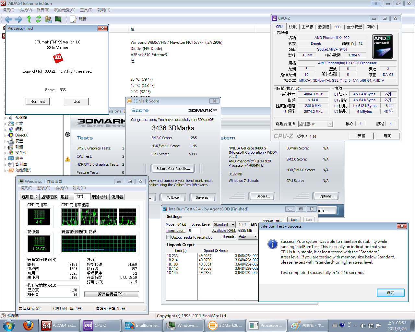Image resolution: width=415 pixels, height=332 pixels.
Task: Expand the 多媒體 tree node
Action: click(x=6, y=118)
